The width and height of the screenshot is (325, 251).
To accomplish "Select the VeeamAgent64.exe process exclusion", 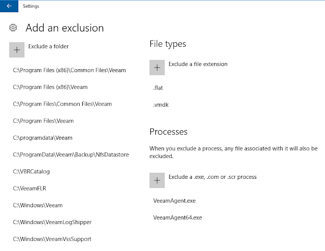I will [x=177, y=217].
